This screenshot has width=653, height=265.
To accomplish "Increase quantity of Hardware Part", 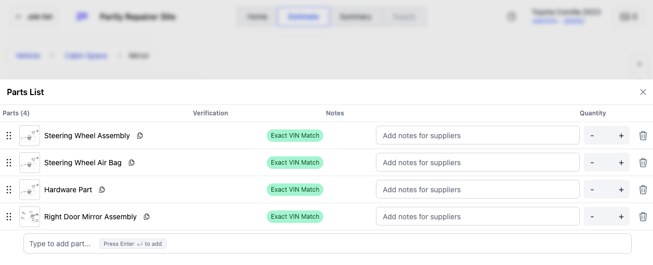I will click(621, 190).
